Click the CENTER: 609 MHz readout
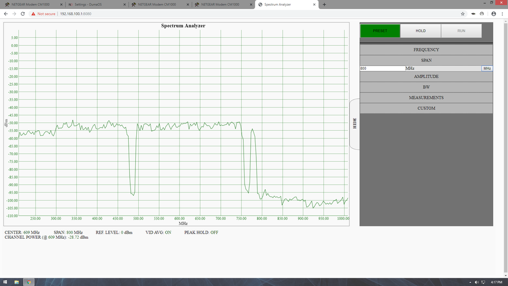The height and width of the screenshot is (286, 508). pos(22,233)
